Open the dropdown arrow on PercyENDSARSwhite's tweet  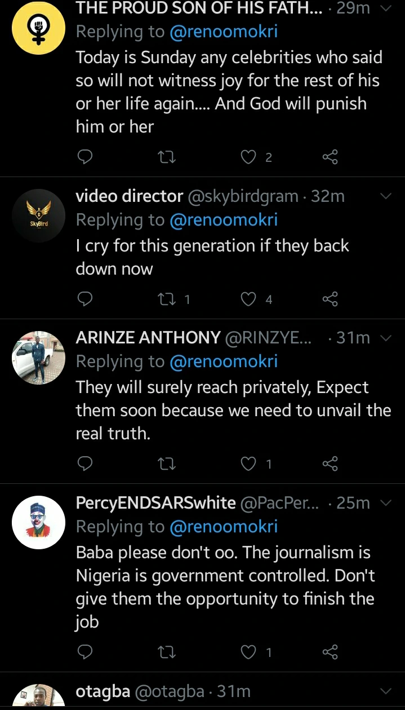pos(386,502)
